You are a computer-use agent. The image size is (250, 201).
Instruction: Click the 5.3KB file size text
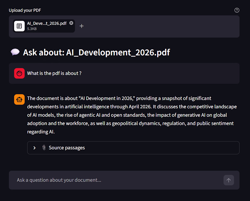pyautogui.click(x=32, y=29)
